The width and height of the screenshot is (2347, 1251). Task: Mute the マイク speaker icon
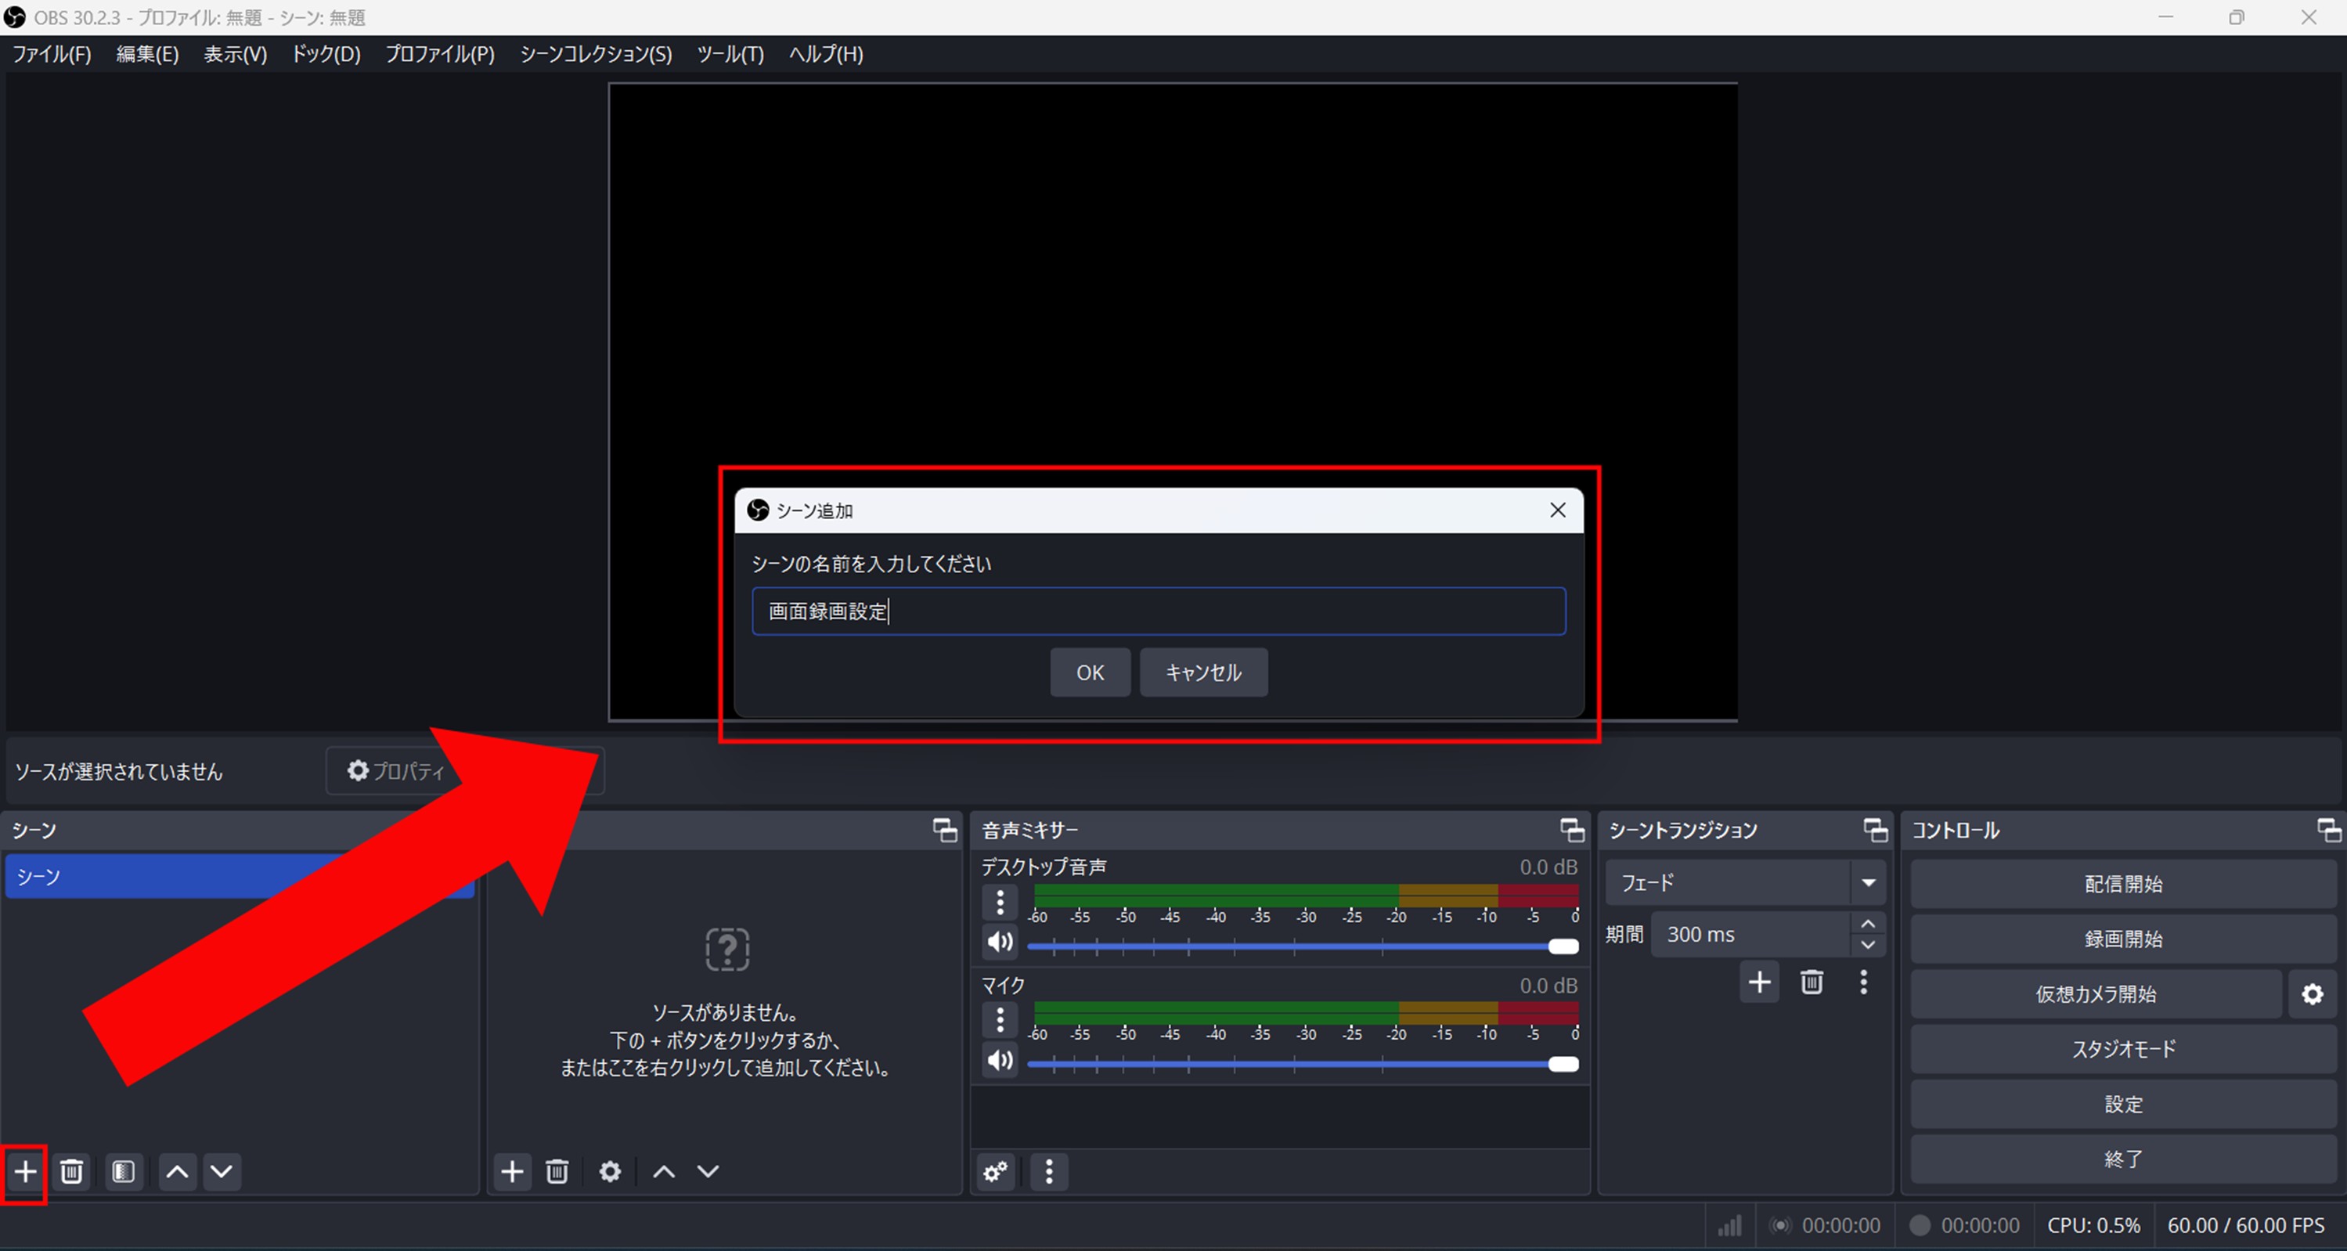coord(1000,1060)
